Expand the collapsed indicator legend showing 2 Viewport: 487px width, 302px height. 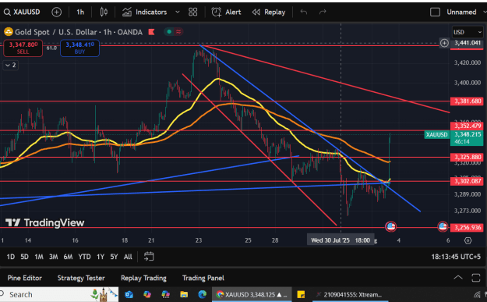11,65
